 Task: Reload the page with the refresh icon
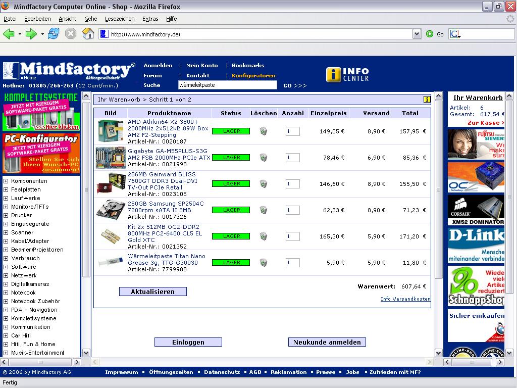(x=54, y=34)
